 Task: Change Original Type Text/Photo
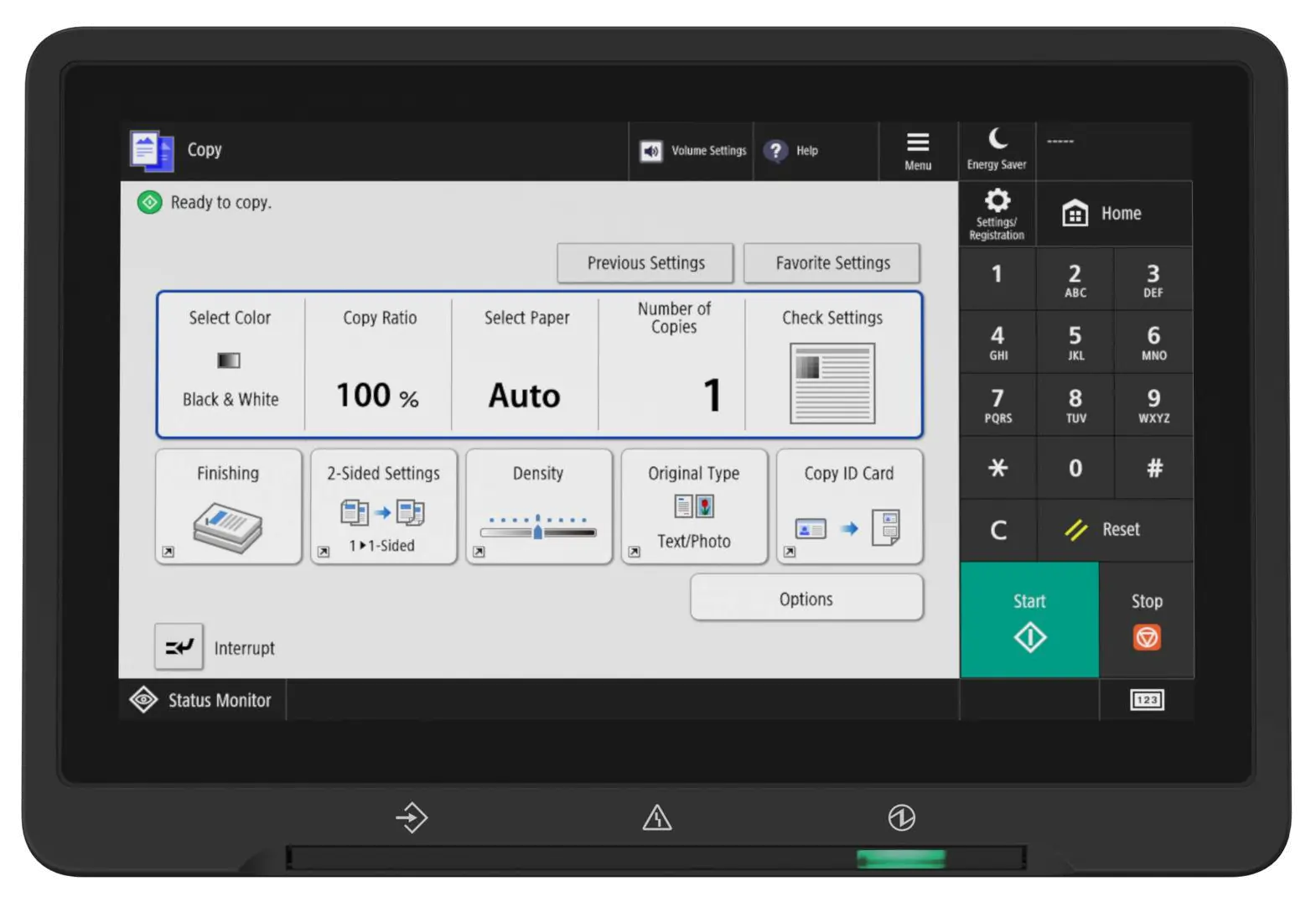pyautogui.click(x=694, y=506)
